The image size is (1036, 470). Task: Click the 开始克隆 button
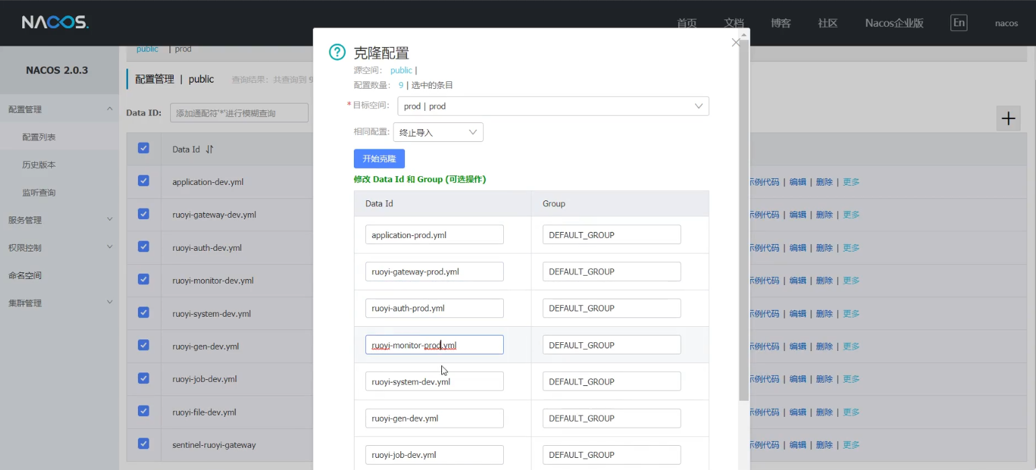[379, 159]
